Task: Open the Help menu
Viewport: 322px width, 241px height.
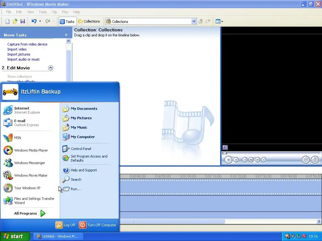Action: point(77,12)
